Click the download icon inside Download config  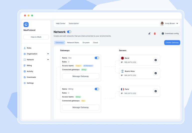(x=163, y=33)
